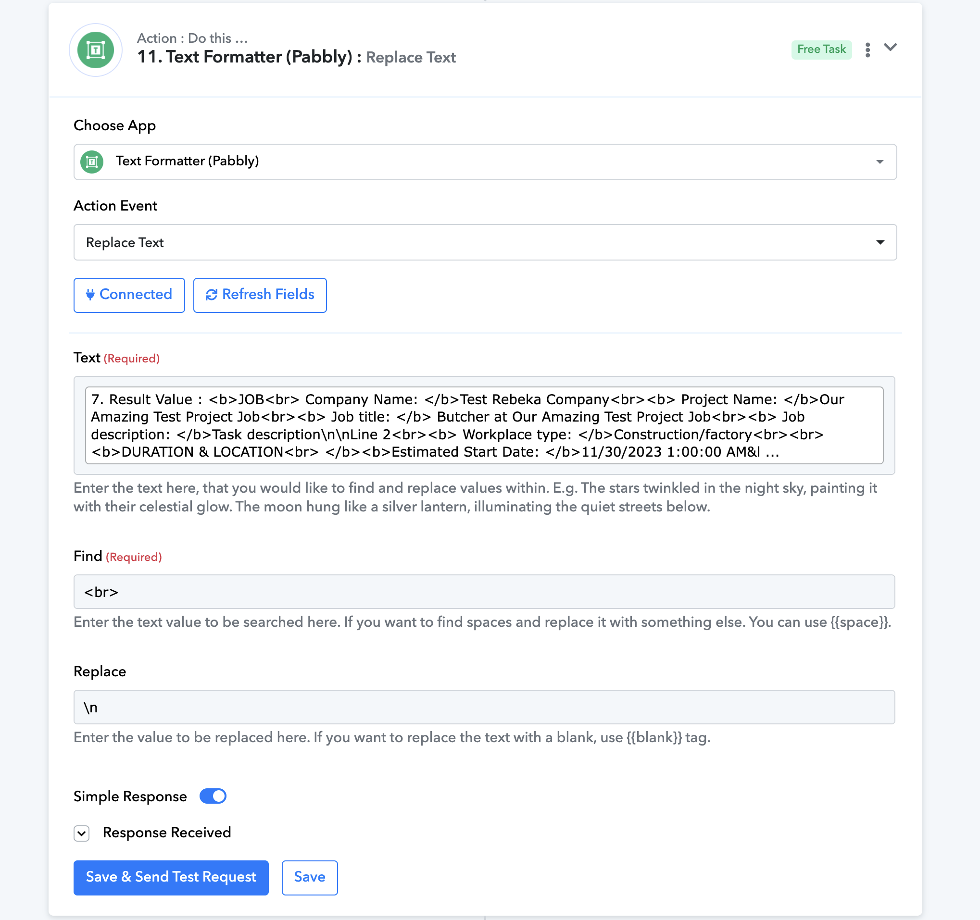This screenshot has width=980, height=920.
Task: Open the Action Event Replace Text dropdown
Action: click(485, 242)
